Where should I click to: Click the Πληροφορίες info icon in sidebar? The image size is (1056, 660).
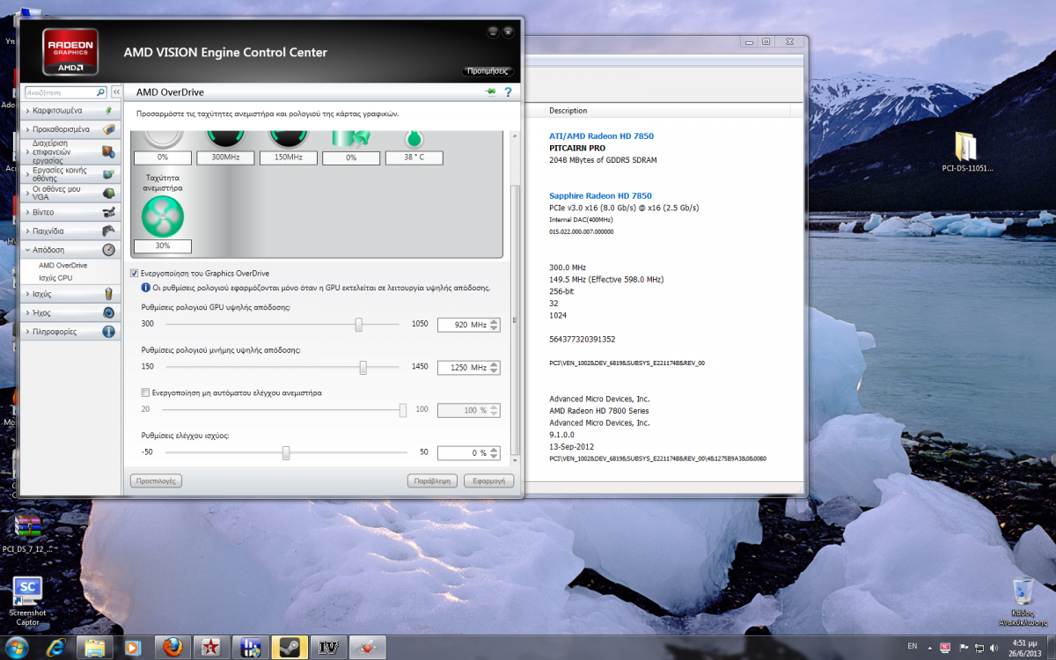pos(108,332)
